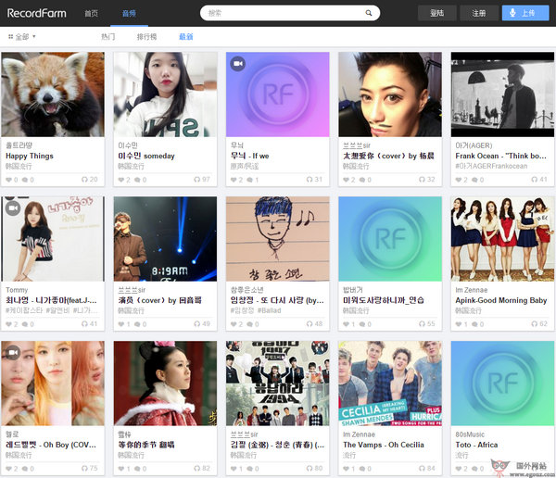Click the video camera icon on 무닉 - If we card
This screenshot has width=556, height=478.
238,64
